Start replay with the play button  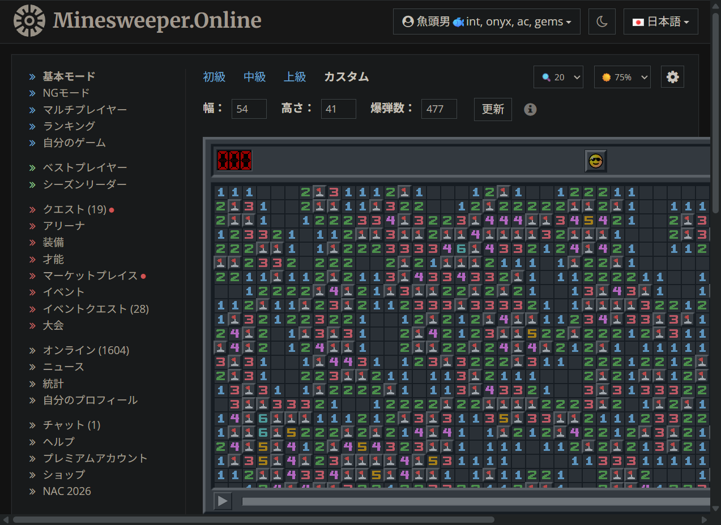(x=223, y=501)
